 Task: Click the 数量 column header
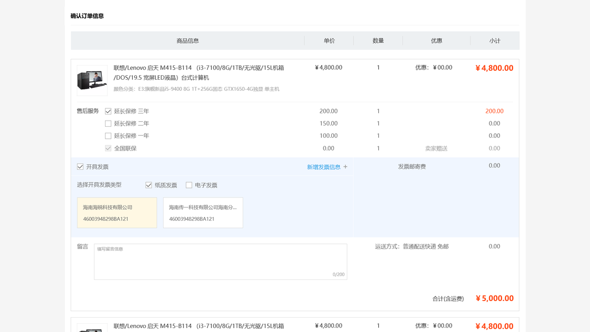tap(378, 40)
